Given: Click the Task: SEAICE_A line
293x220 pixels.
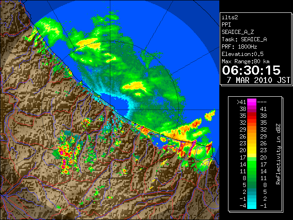Looking at the screenshot, I should pyautogui.click(x=244, y=39).
